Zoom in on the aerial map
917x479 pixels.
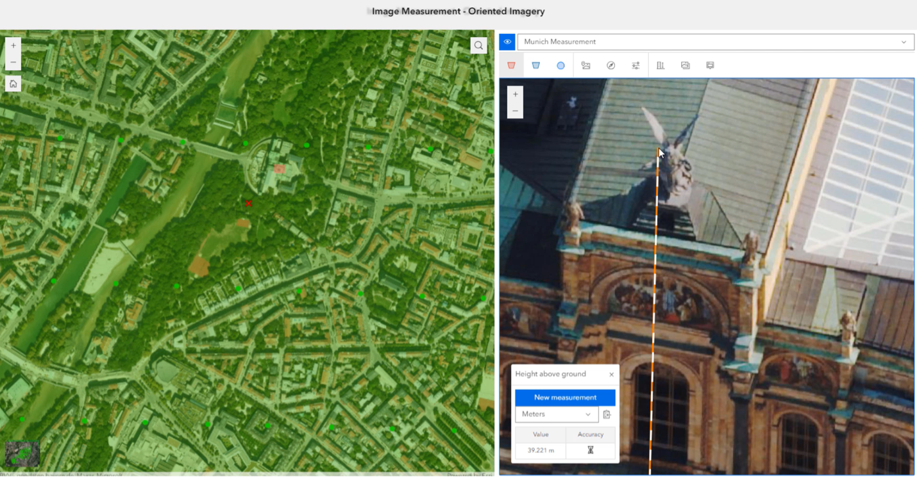[x=13, y=45]
